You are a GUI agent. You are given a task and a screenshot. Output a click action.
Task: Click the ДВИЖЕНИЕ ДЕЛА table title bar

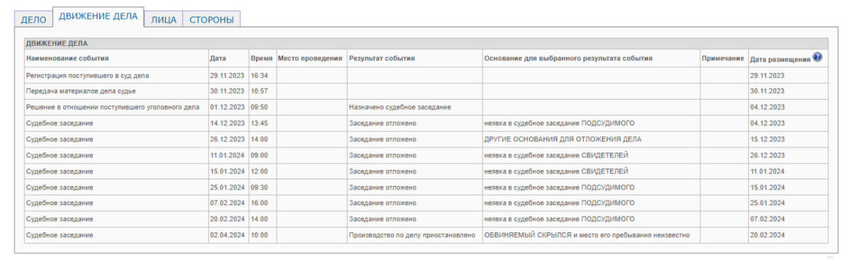[426, 43]
